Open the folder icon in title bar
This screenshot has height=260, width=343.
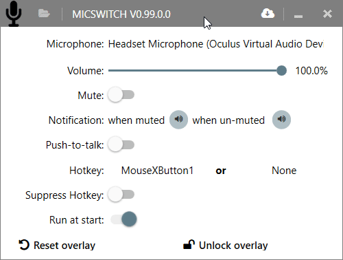coord(44,14)
